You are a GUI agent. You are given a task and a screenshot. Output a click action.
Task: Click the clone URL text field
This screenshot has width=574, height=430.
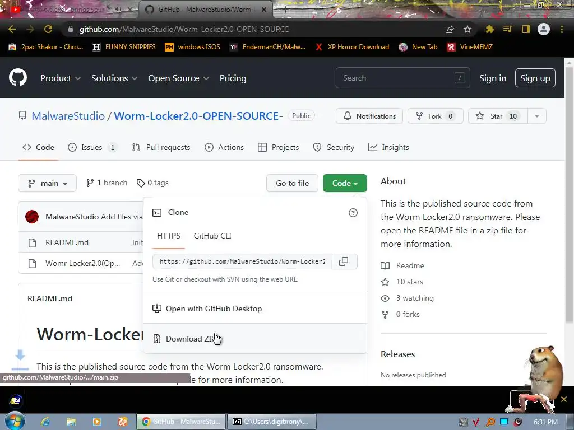pyautogui.click(x=242, y=261)
